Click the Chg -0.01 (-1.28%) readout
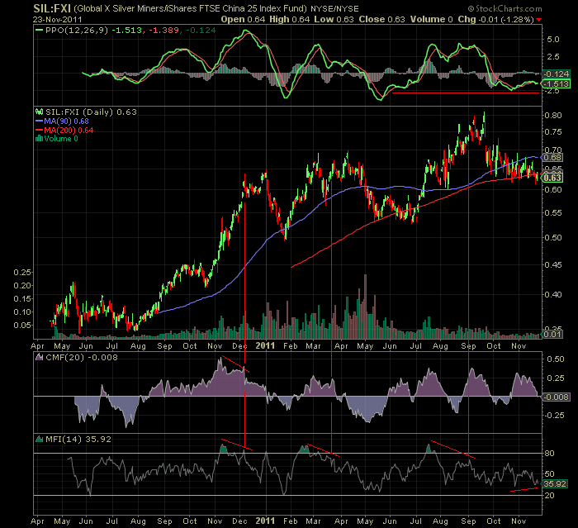578x528 pixels. [495, 19]
